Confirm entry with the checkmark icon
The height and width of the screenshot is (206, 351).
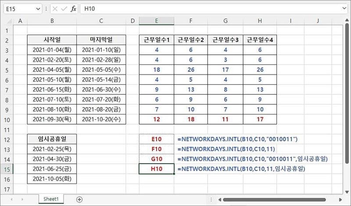(x=64, y=9)
